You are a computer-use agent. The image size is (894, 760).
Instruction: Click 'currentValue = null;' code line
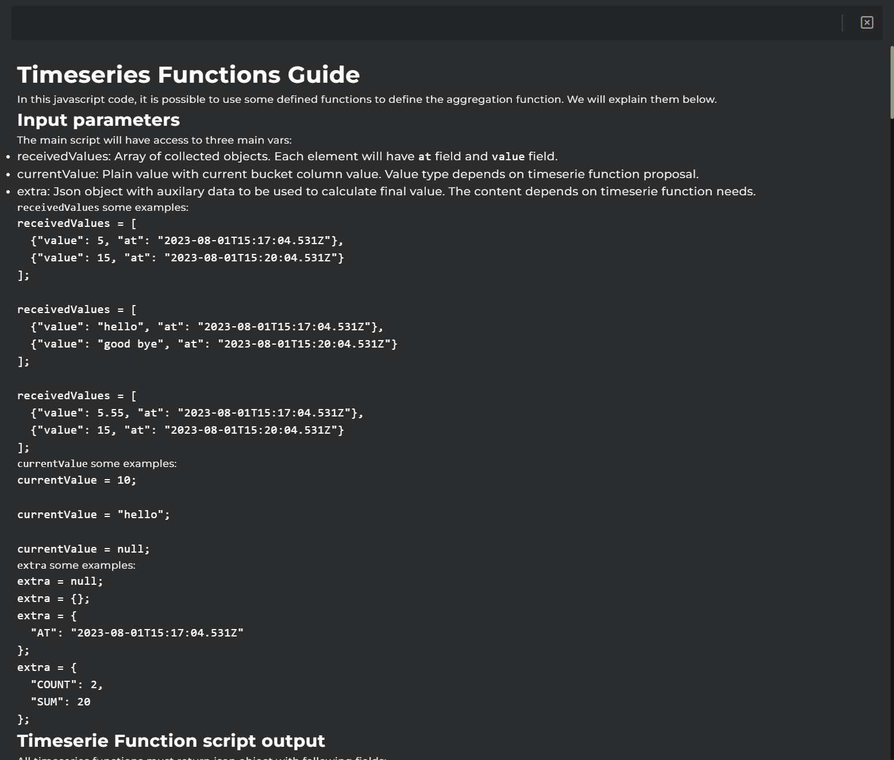[x=84, y=549]
